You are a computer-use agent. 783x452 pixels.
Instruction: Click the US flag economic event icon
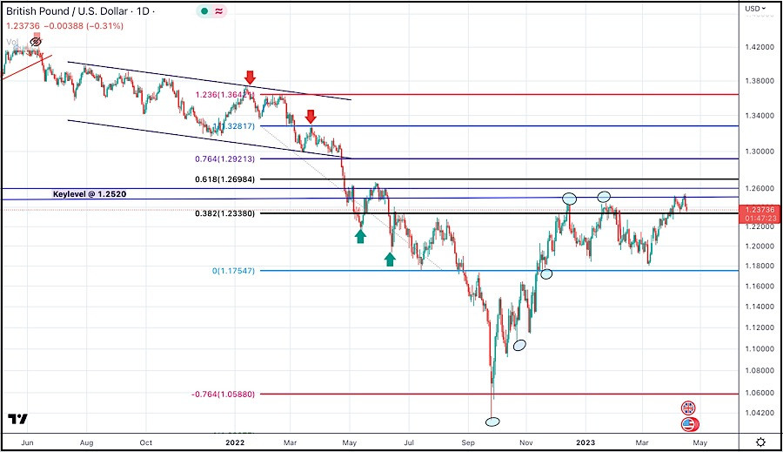(x=689, y=424)
